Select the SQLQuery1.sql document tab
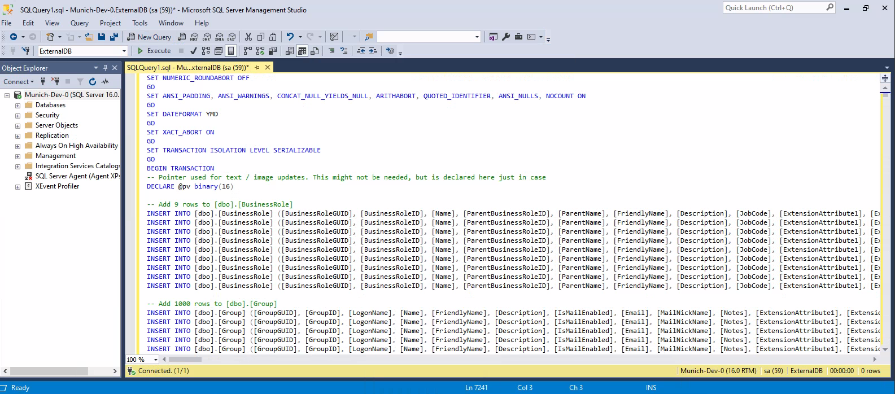The width and height of the screenshot is (895, 394). pyautogui.click(x=188, y=68)
